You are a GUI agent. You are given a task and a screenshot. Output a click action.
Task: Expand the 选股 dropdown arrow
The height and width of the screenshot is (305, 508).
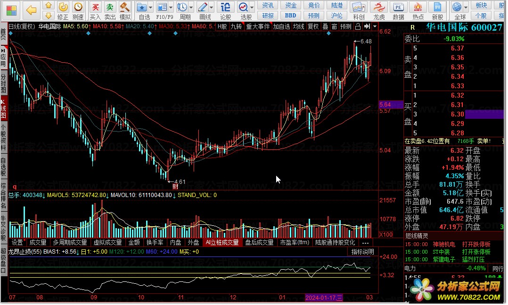252,8
